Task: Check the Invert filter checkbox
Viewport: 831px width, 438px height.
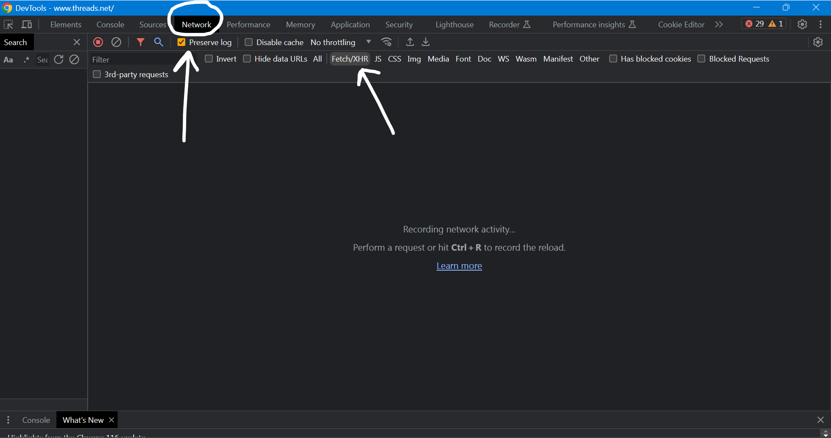Action: coord(209,59)
